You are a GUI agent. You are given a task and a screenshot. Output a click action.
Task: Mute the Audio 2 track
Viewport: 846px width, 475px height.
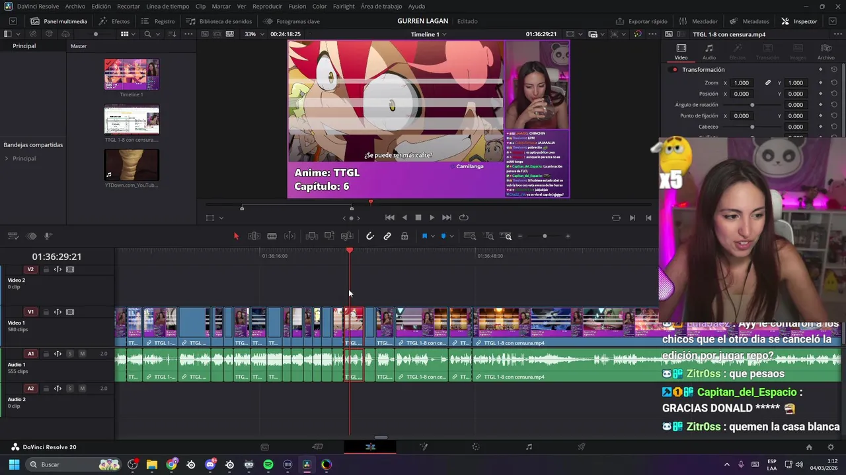pos(82,389)
